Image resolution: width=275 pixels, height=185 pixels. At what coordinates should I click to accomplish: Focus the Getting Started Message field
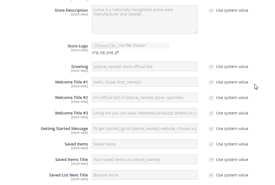click(144, 128)
